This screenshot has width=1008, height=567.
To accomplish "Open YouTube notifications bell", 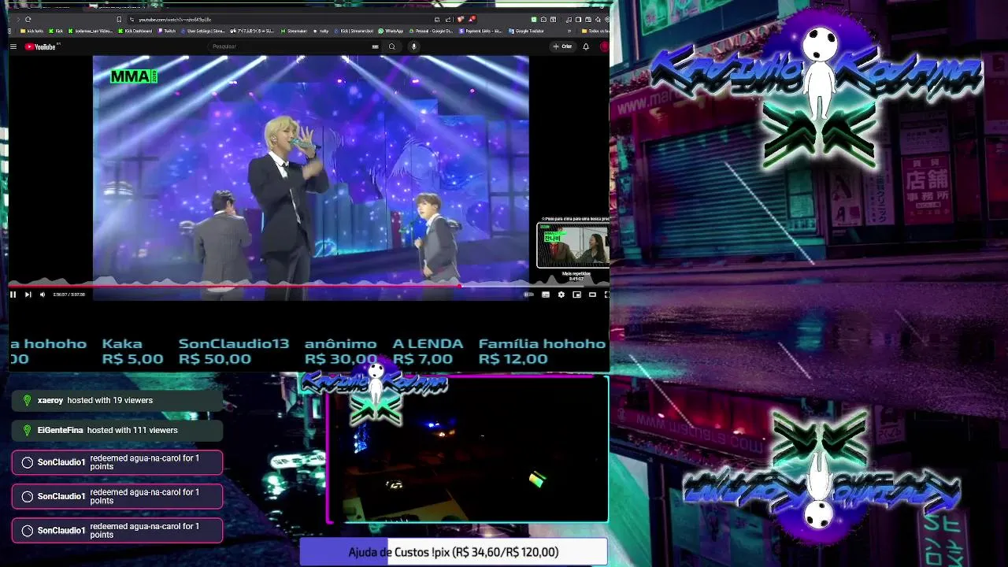I will 586,46.
